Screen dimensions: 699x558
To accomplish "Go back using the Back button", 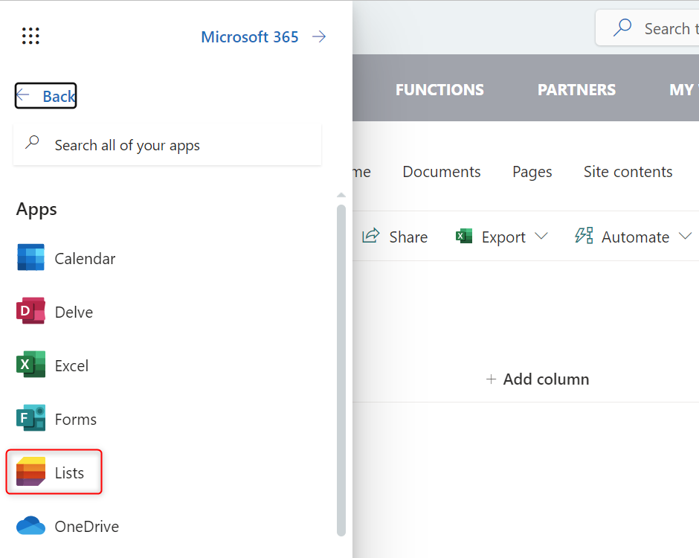I will [x=45, y=95].
